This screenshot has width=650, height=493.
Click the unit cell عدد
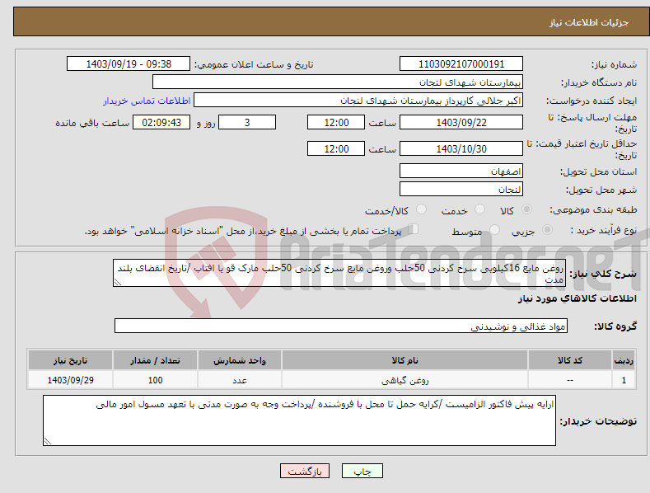click(x=240, y=380)
